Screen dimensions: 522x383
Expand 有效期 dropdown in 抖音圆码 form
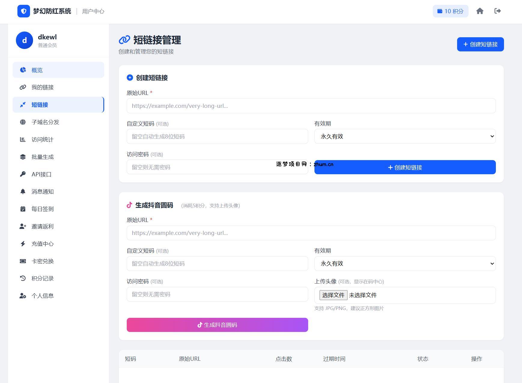pyautogui.click(x=405, y=264)
